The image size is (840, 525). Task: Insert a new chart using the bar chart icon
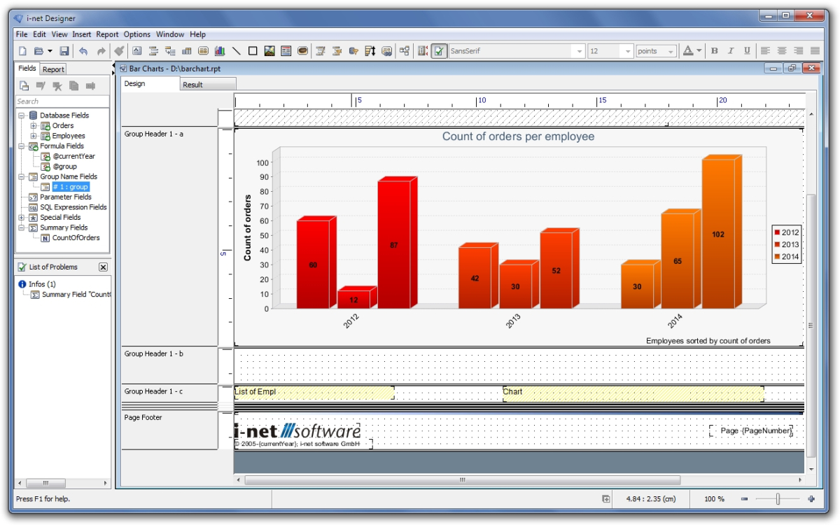[x=219, y=50]
